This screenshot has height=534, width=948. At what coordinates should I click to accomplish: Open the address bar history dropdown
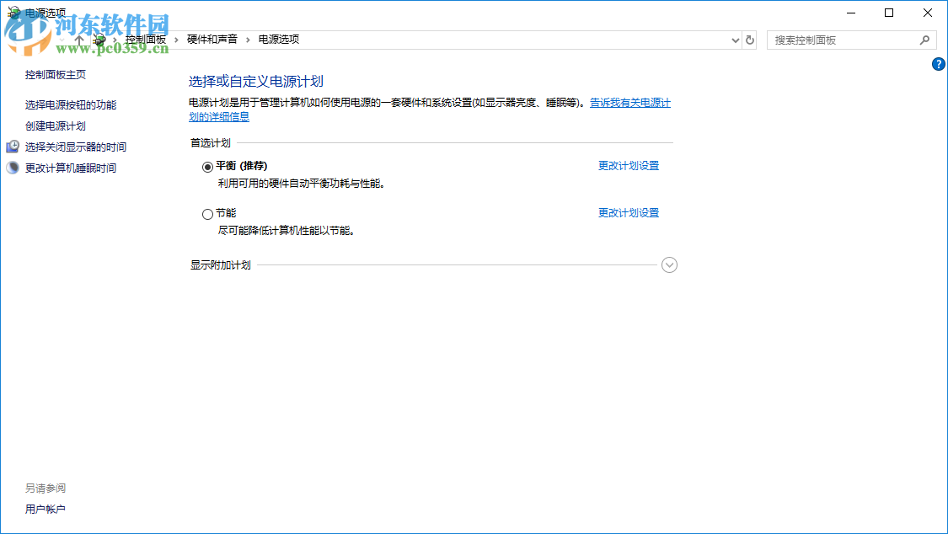point(734,40)
